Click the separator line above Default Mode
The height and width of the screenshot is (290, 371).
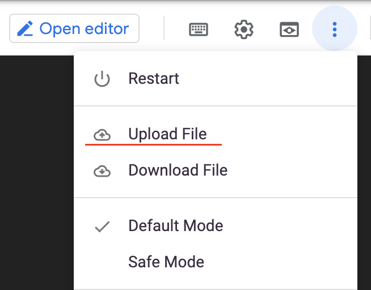[216, 198]
